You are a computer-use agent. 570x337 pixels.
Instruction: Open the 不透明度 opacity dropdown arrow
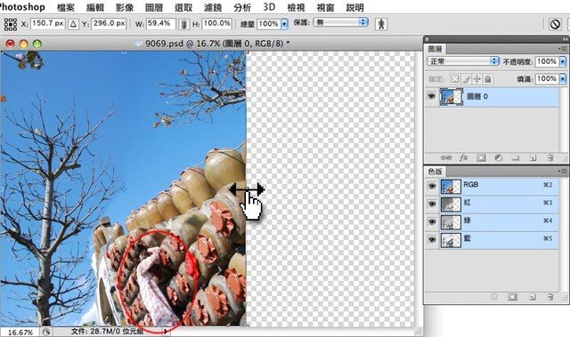point(563,61)
